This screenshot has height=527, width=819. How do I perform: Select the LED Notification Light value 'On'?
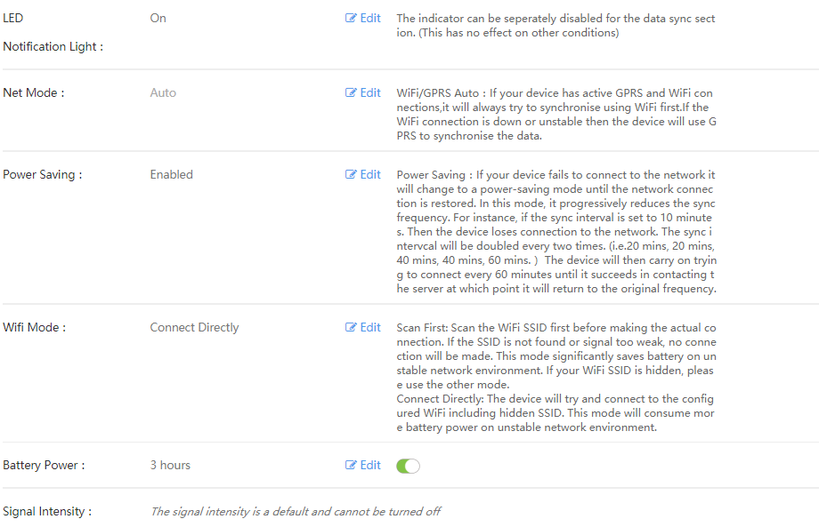click(158, 19)
